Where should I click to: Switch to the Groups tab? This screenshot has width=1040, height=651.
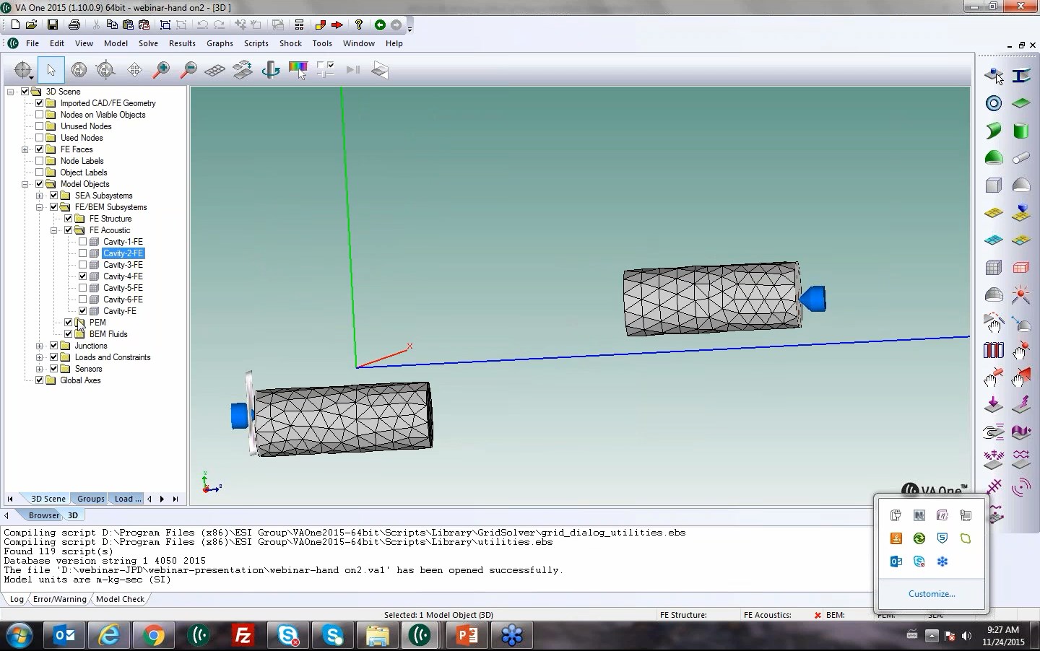[x=91, y=499]
